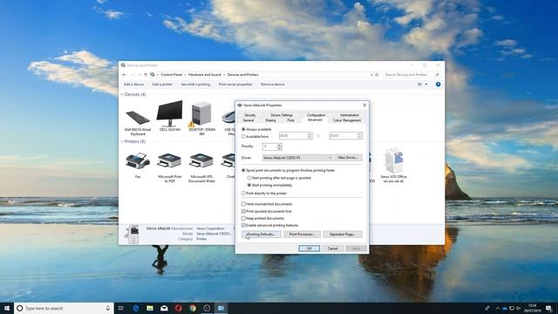Image resolution: width=558 pixels, height=314 pixels.
Task: Adjust the To end time spinner
Action: [359, 136]
